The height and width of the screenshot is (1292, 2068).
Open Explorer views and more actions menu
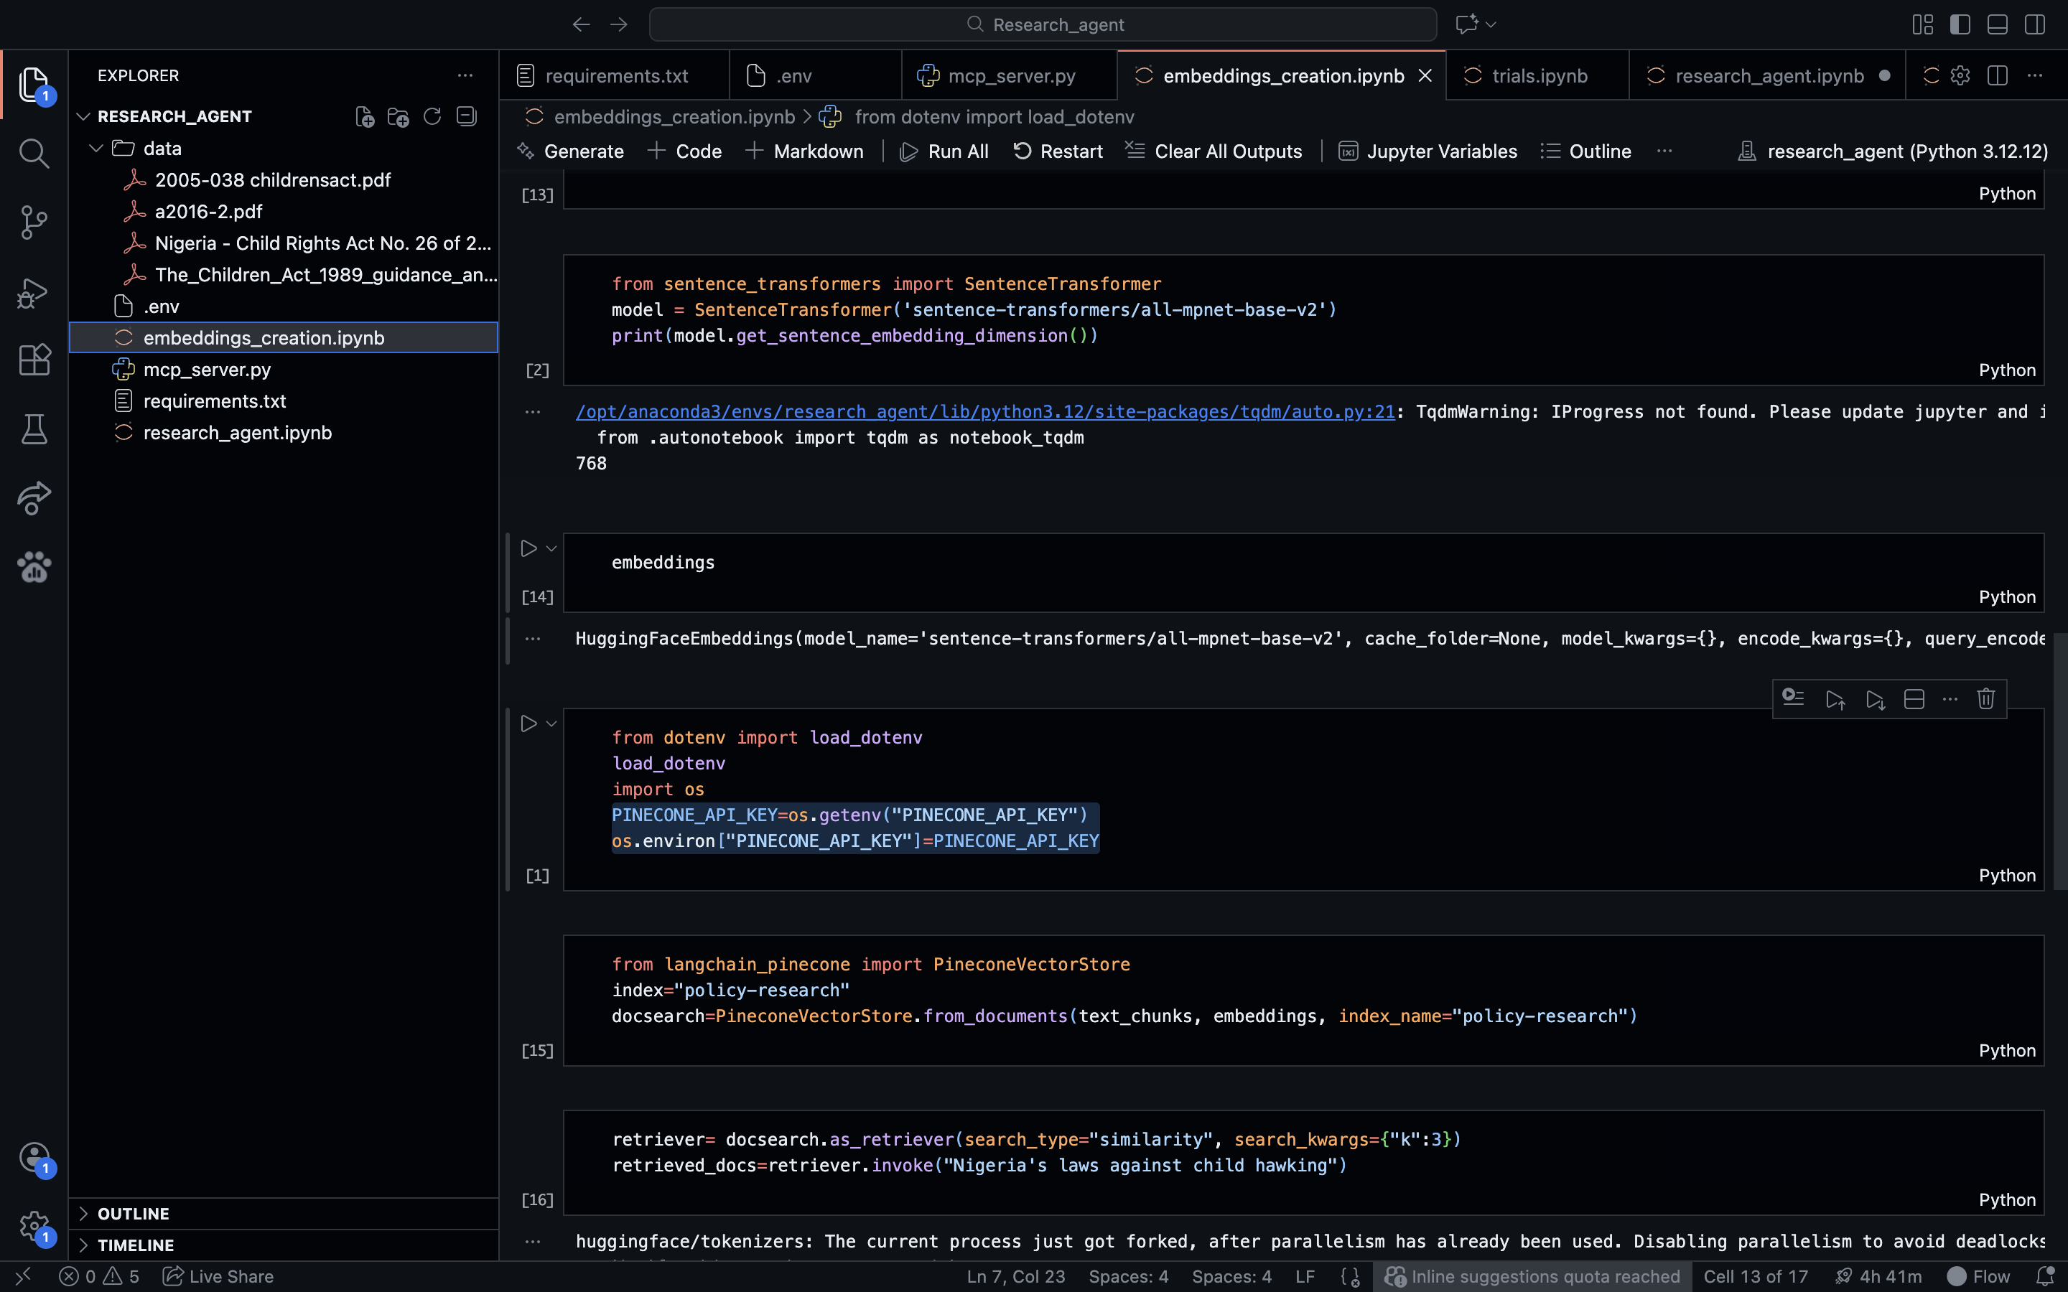[x=466, y=75]
